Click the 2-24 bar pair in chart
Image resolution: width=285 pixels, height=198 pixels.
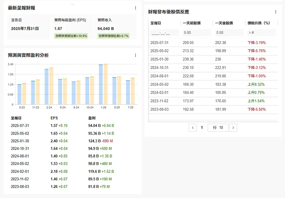[49, 86]
